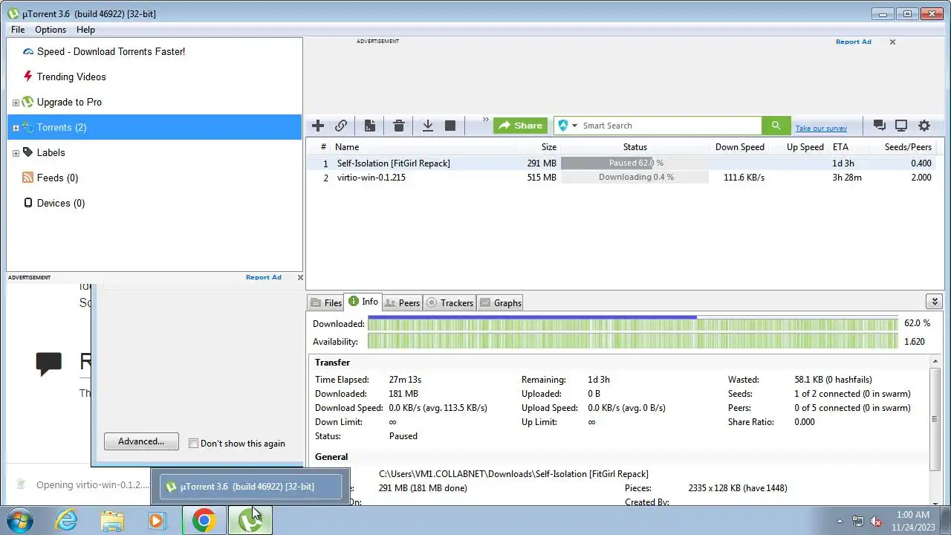Click inside the Smart Search field
This screenshot has width=951, height=535.
tap(670, 126)
